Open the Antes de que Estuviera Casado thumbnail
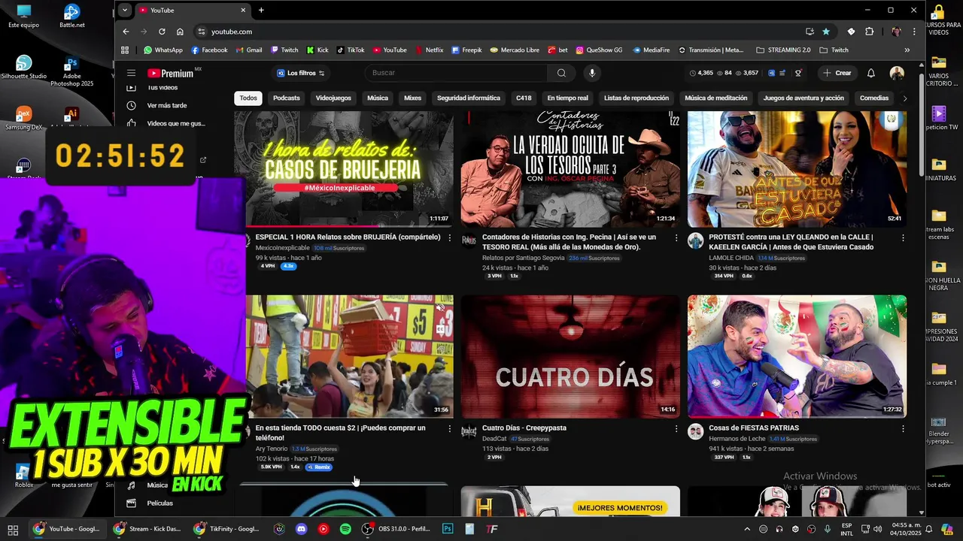 click(x=797, y=168)
